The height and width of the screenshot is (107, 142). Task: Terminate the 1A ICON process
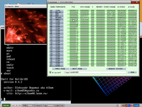coord(56,53)
